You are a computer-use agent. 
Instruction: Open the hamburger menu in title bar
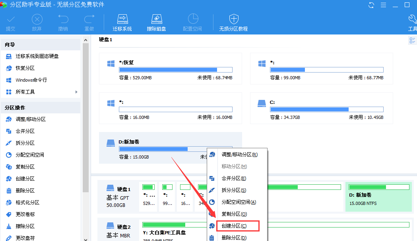(383, 5)
